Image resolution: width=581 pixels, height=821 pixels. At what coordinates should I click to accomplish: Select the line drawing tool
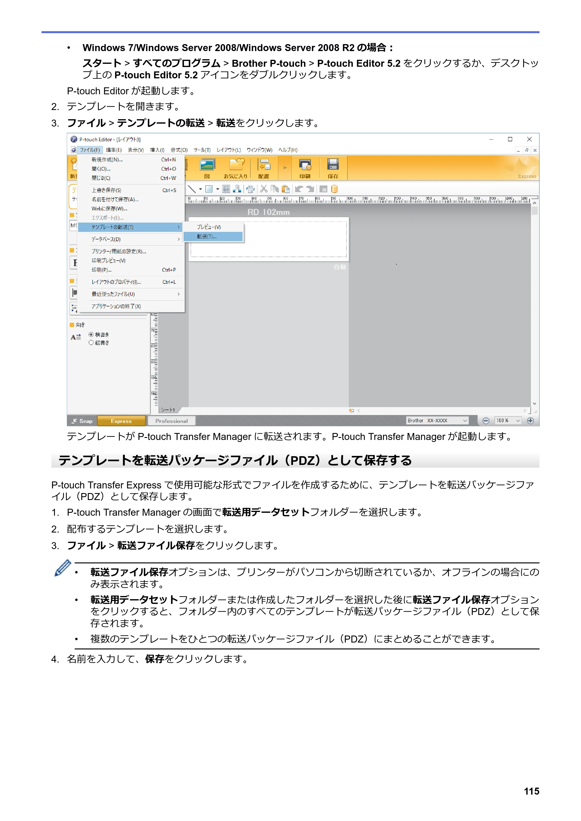(192, 189)
